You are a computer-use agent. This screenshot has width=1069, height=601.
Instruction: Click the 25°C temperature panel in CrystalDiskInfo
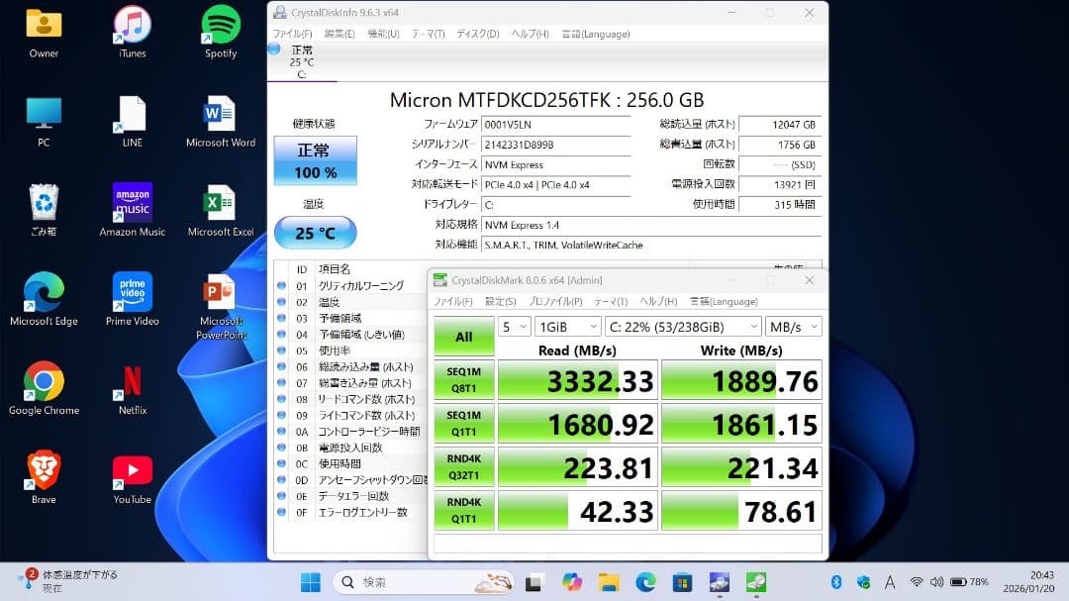click(x=315, y=234)
